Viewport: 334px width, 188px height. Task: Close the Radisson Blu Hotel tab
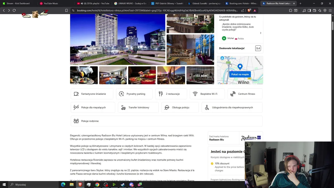294,3
